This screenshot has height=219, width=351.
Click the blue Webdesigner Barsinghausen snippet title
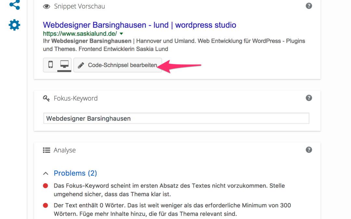click(139, 25)
